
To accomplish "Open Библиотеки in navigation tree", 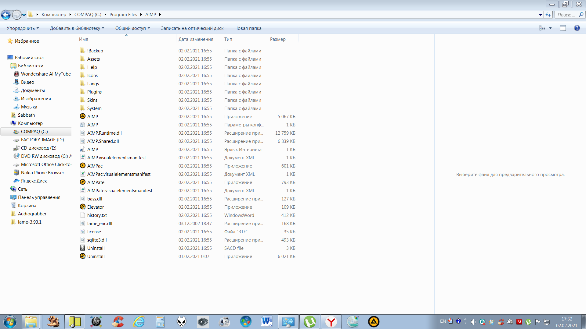I will (31, 65).
